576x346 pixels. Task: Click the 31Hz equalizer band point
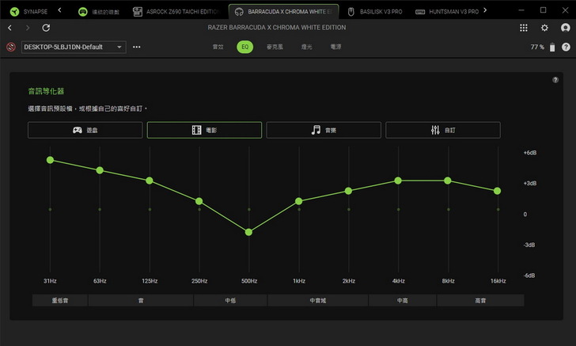click(50, 160)
